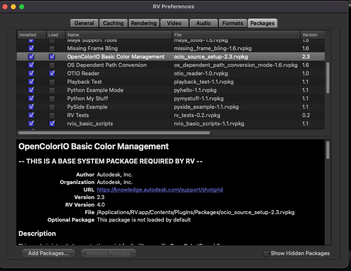Sort by the Installed column header
This screenshot has width=351, height=271.
pyautogui.click(x=31, y=35)
